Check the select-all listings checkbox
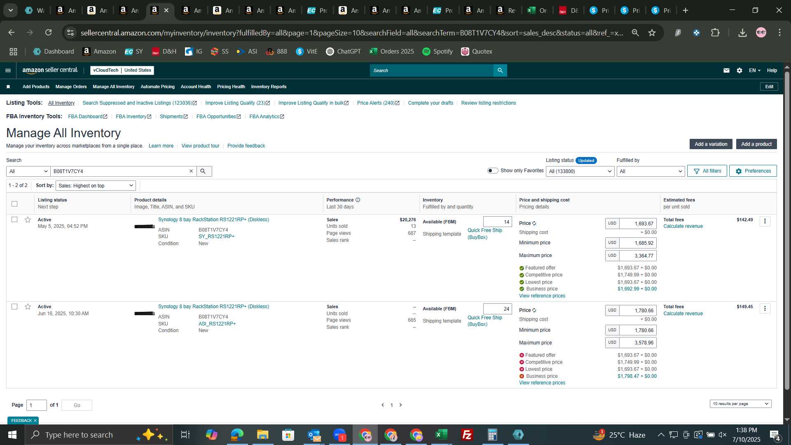 pyautogui.click(x=14, y=204)
